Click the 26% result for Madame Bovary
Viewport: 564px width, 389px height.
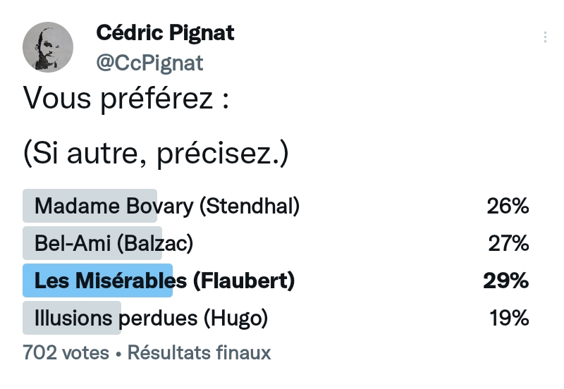(508, 206)
